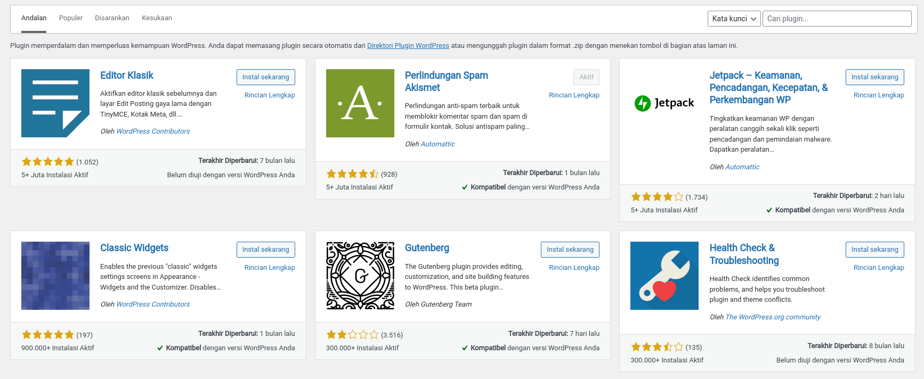Click Editor Klasik 'Belum diuji' compatibility text

tap(231, 175)
